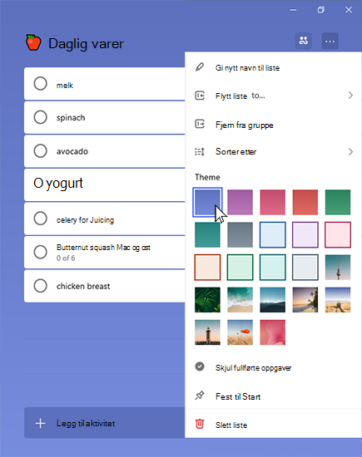Click the pencil icon for renaming the list
362x457 pixels.
click(200, 67)
